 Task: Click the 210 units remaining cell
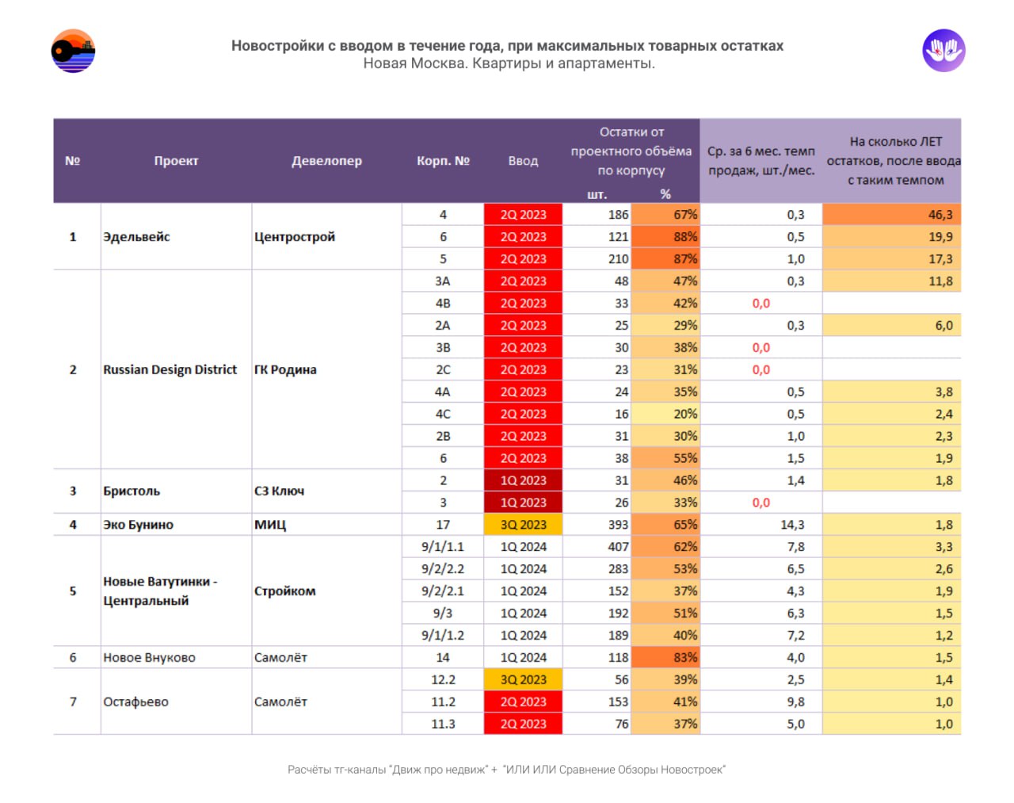[597, 259]
